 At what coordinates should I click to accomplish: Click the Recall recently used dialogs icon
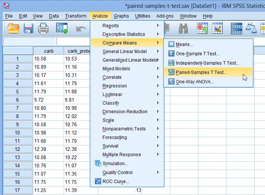pyautogui.click(x=62, y=28)
